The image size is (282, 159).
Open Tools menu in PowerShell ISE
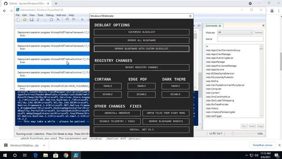point(40,15)
